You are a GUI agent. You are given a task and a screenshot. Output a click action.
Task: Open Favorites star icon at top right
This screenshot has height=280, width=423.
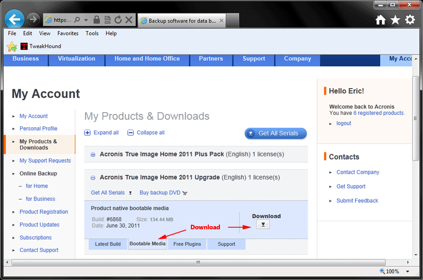(395, 20)
